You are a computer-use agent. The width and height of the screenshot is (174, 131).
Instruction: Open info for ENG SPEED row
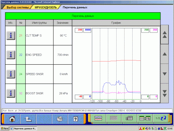pyautogui.click(x=11, y=55)
